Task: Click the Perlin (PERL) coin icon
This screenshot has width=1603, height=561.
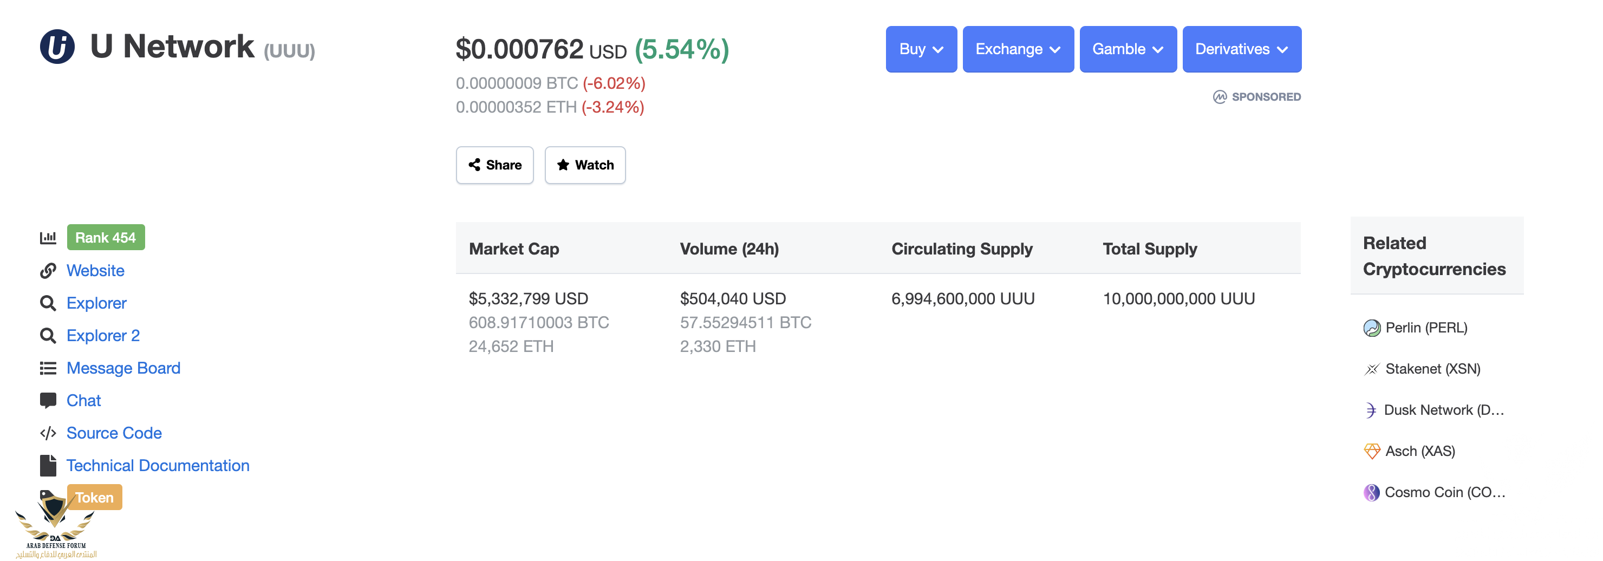Action: [1371, 328]
